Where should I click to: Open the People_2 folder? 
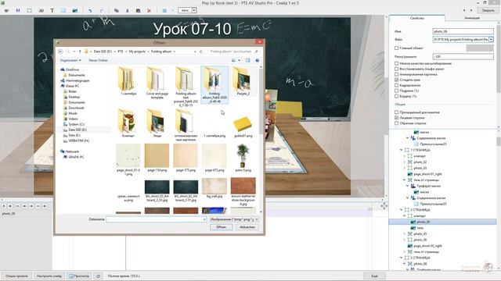pyautogui.click(x=243, y=81)
